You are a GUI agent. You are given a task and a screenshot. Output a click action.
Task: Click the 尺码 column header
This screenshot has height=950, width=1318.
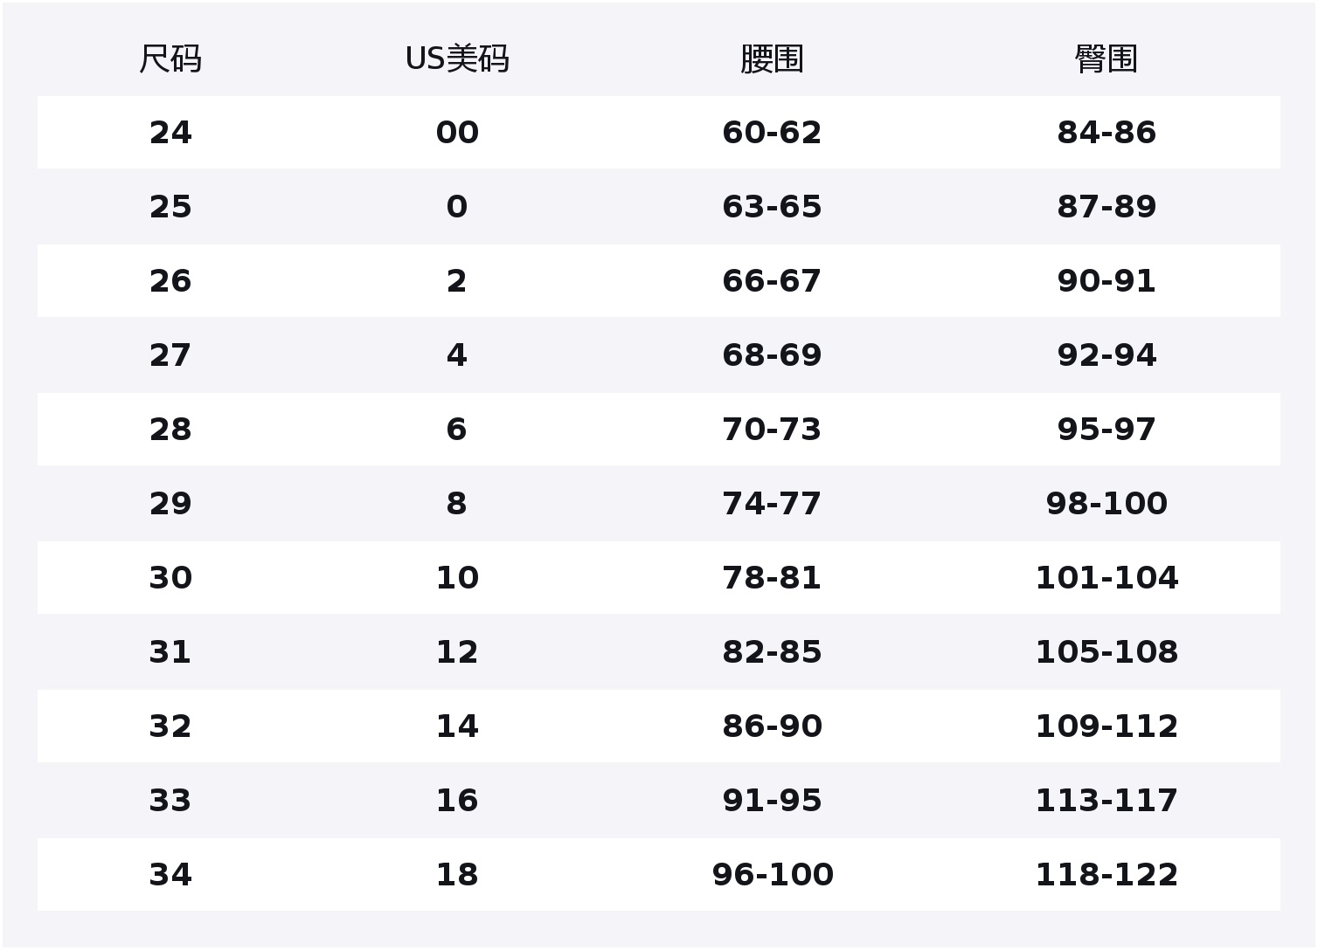(x=170, y=59)
